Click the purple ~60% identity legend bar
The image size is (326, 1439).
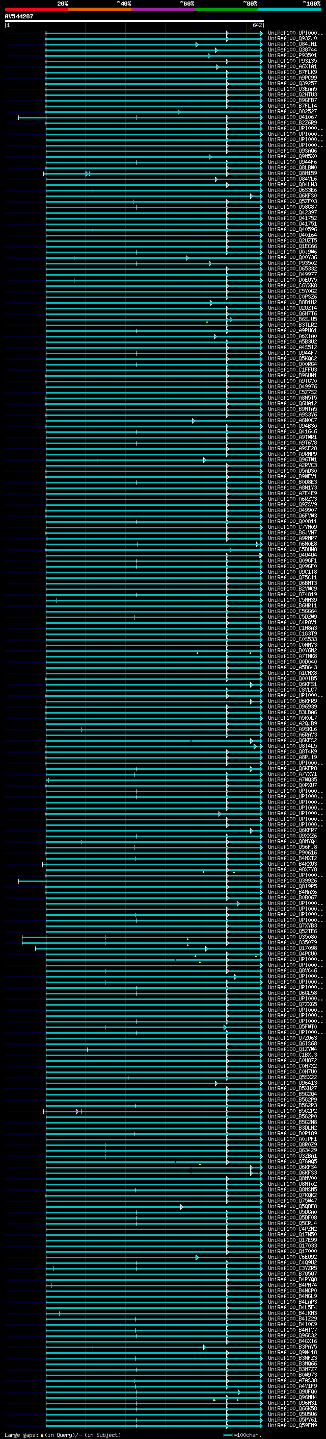(164, 9)
